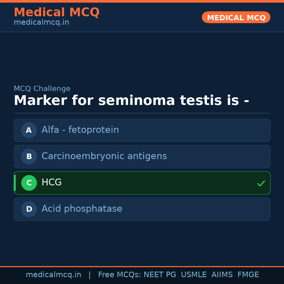Click the green checkmark on option C

261,183
